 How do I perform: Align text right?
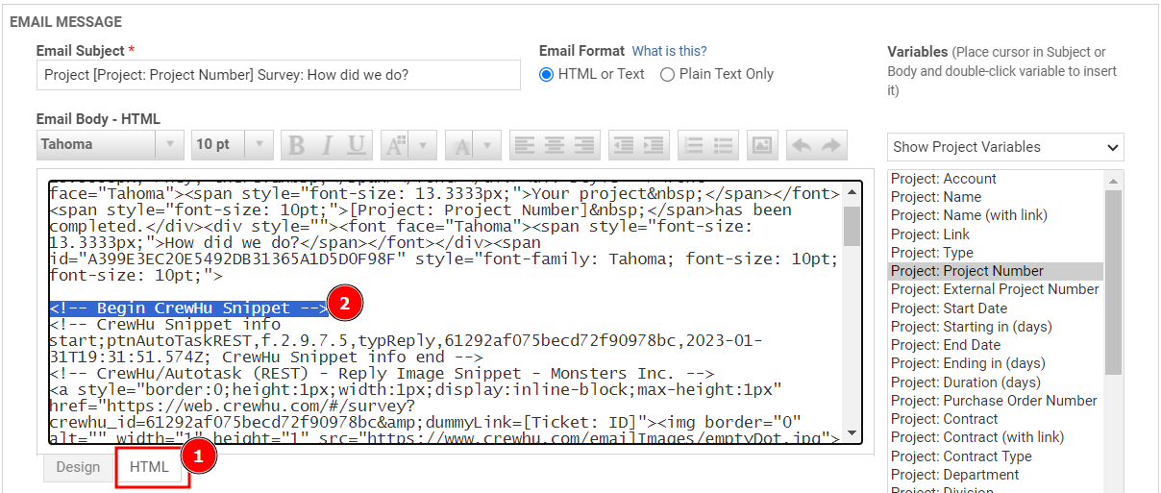pyautogui.click(x=584, y=145)
